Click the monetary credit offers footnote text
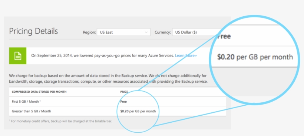304x136 pixels. pyautogui.click(x=60, y=121)
